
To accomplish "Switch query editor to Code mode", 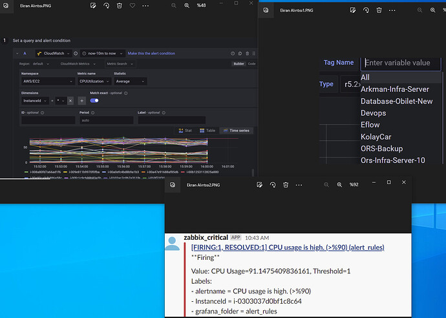I will 251,64.
